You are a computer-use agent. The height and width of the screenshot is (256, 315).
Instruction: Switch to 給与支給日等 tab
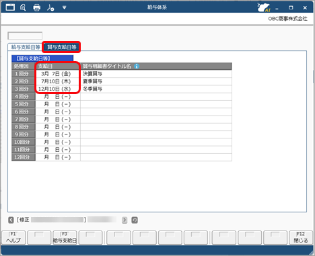(26, 47)
